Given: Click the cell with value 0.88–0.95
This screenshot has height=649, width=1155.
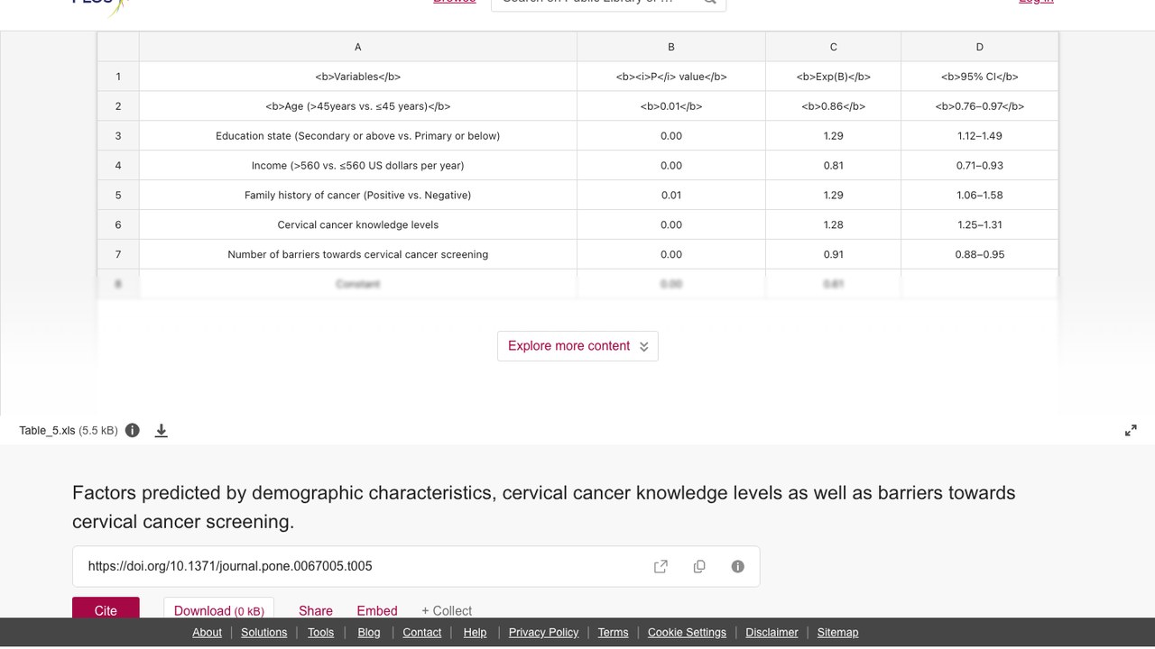Looking at the screenshot, I should (x=980, y=254).
